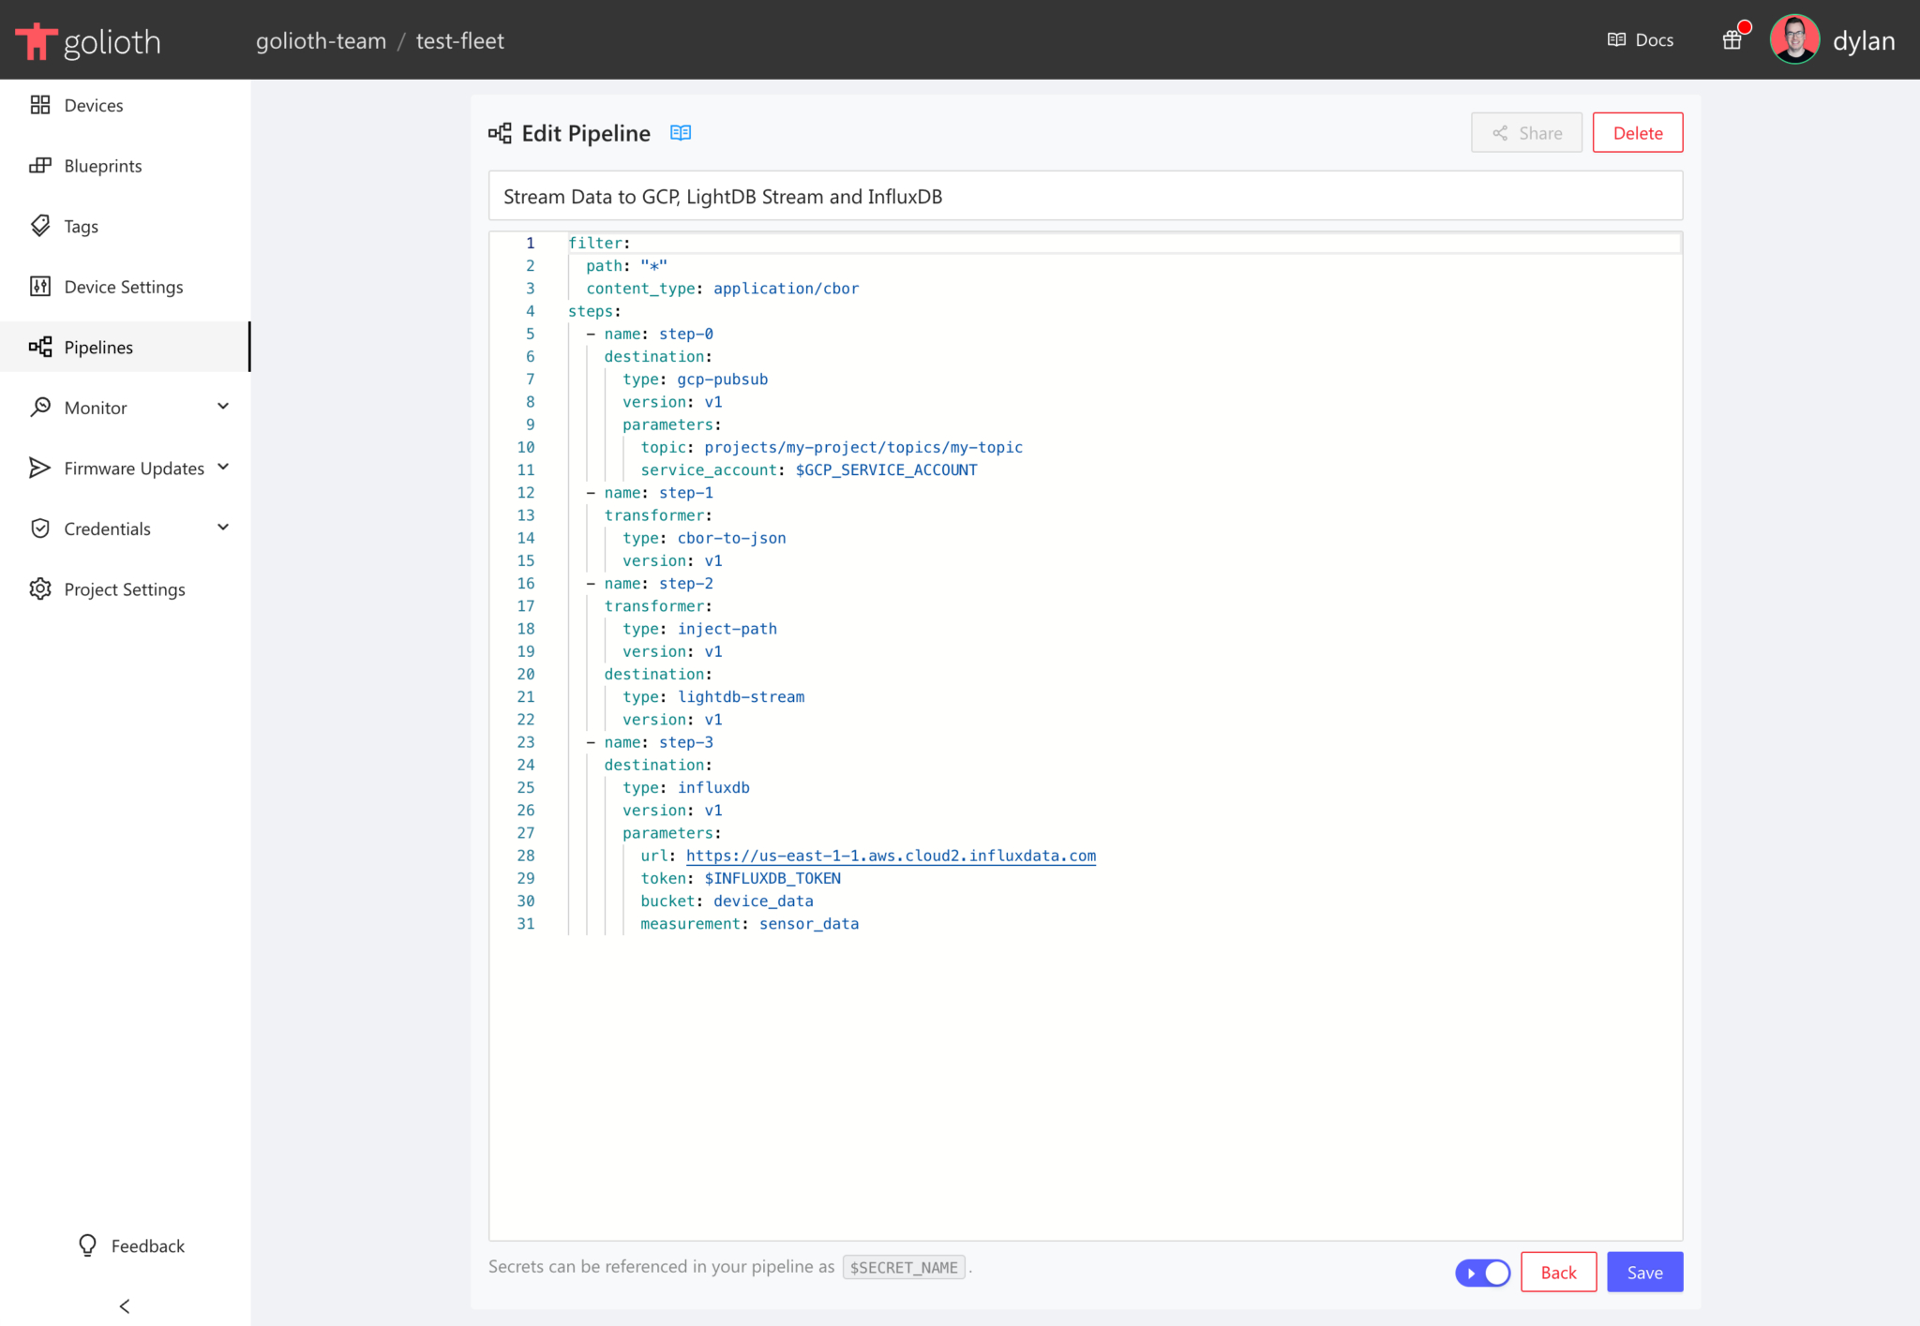Image resolution: width=1920 pixels, height=1326 pixels.
Task: Collapse the sidebar with the chevron
Action: [x=124, y=1305]
